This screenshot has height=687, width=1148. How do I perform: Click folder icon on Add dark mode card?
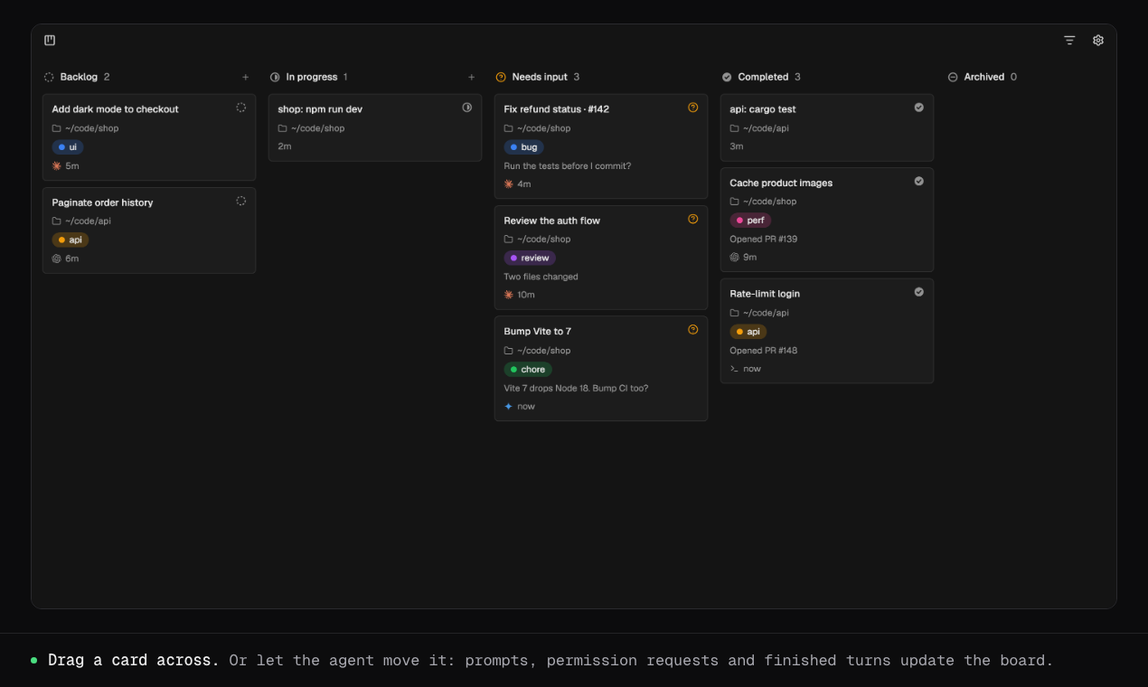point(56,128)
